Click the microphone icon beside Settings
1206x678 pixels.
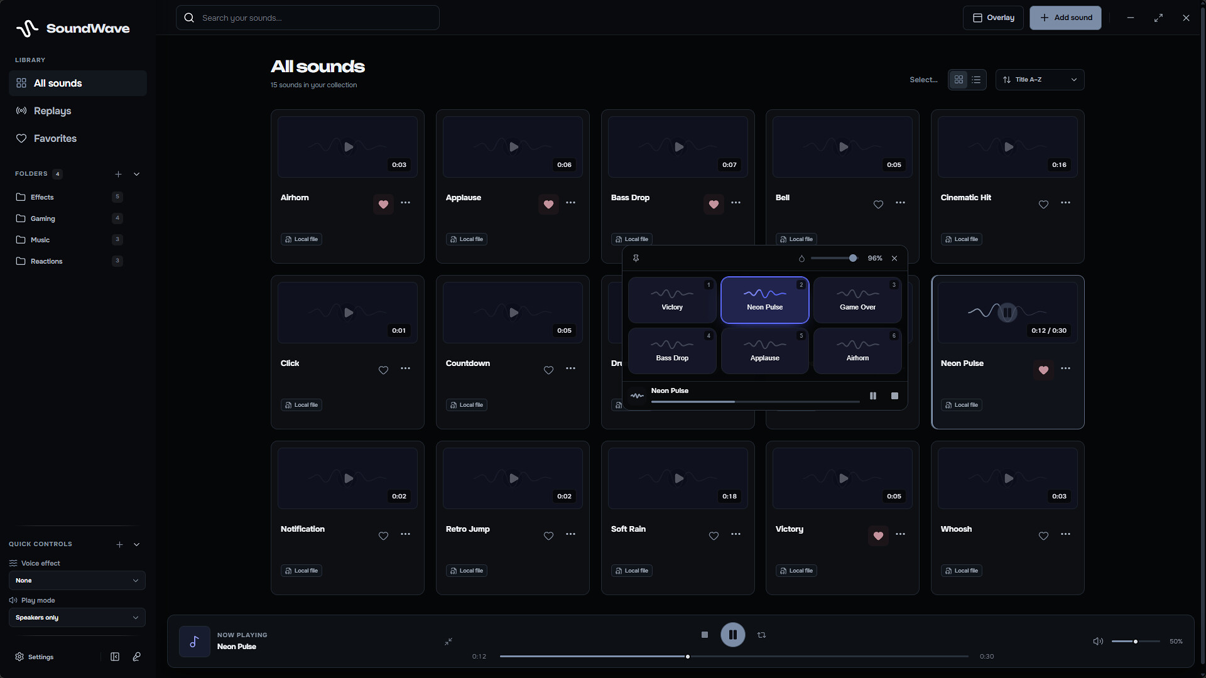[x=136, y=657]
